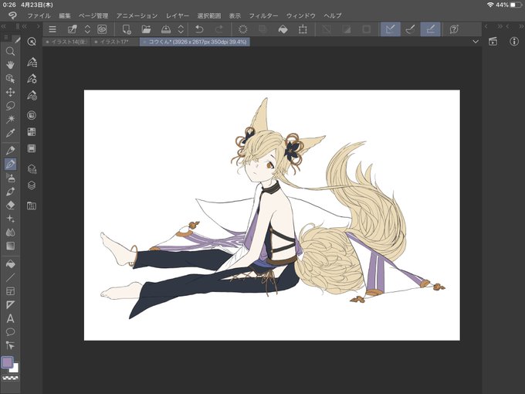Click the Undo arrow in command bar

click(199, 29)
